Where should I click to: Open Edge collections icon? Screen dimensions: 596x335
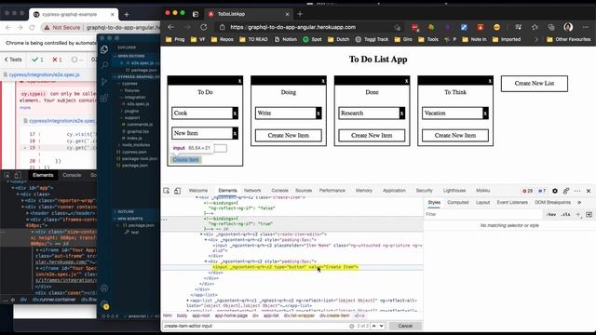point(551,27)
